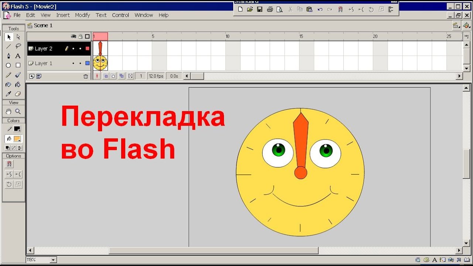The image size is (473, 266).
Task: Click Paste icon in Standard toolbar
Action: point(310,10)
